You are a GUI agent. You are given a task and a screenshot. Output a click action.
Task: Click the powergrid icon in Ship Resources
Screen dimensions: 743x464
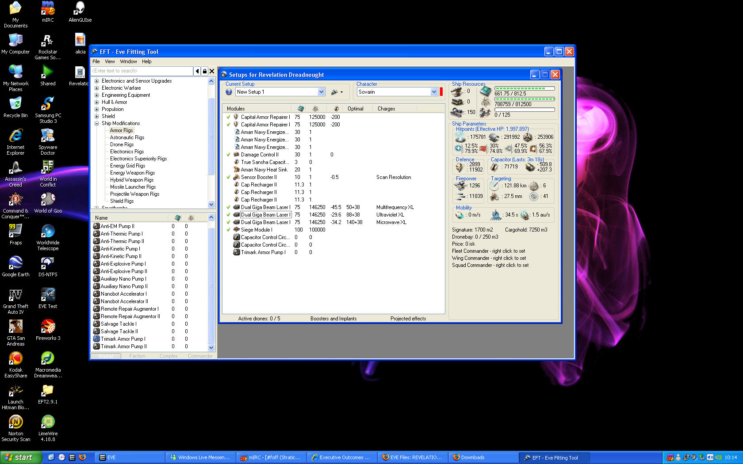click(485, 103)
